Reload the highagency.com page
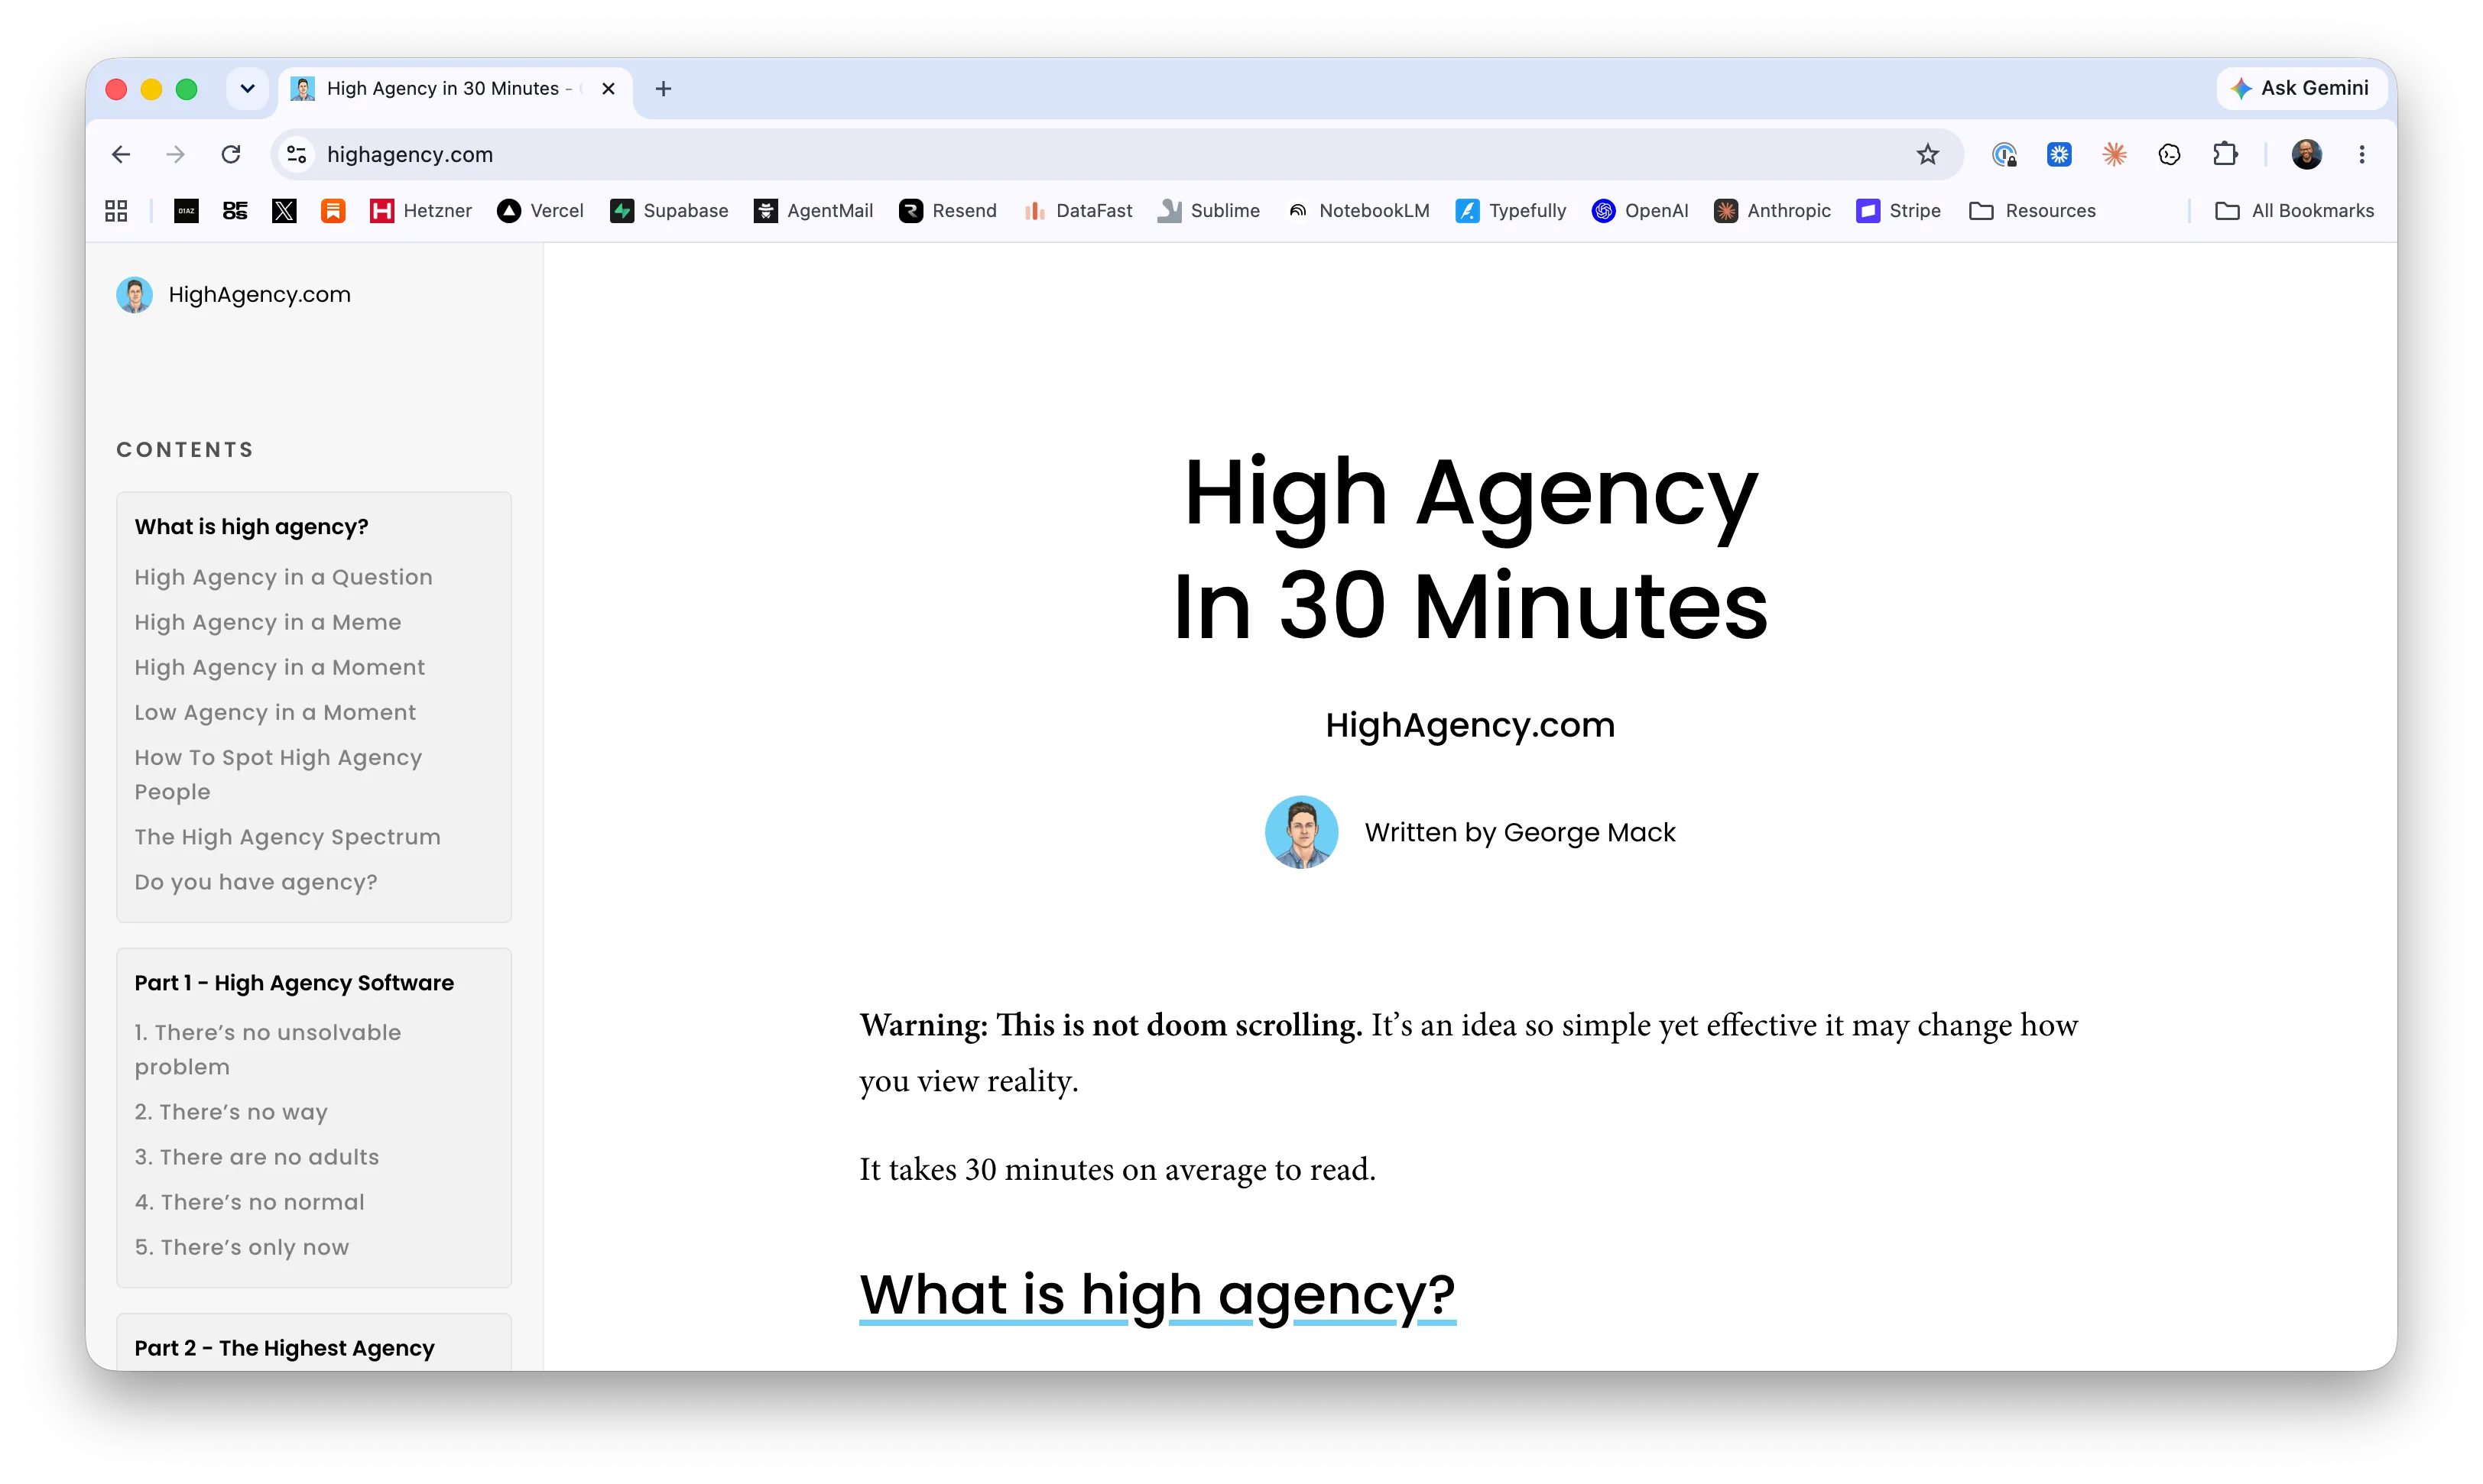This screenshot has width=2483, height=1484. tap(231, 154)
